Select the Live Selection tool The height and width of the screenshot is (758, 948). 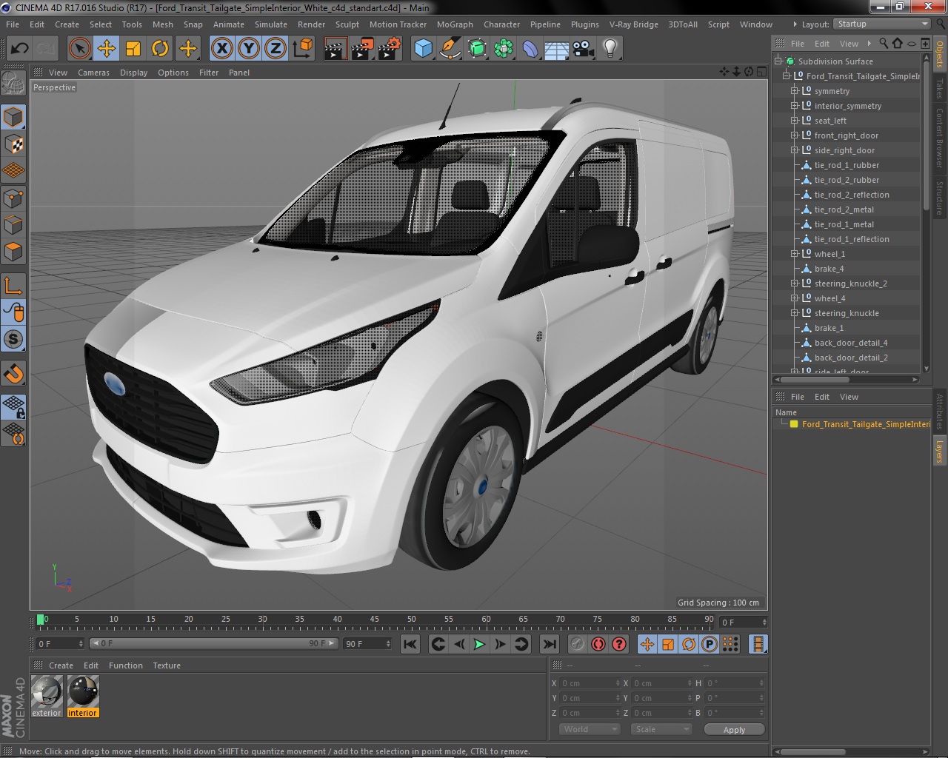tap(79, 49)
